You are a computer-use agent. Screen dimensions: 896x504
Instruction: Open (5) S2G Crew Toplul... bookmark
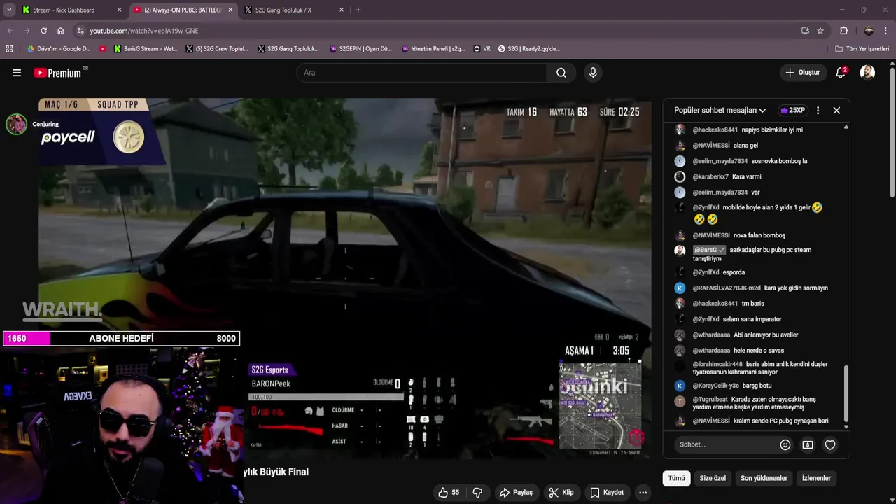(x=217, y=49)
